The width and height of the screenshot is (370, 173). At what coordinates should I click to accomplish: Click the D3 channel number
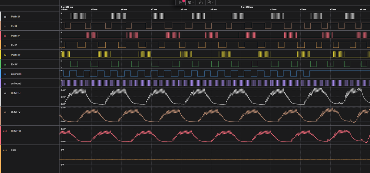tap(5, 45)
